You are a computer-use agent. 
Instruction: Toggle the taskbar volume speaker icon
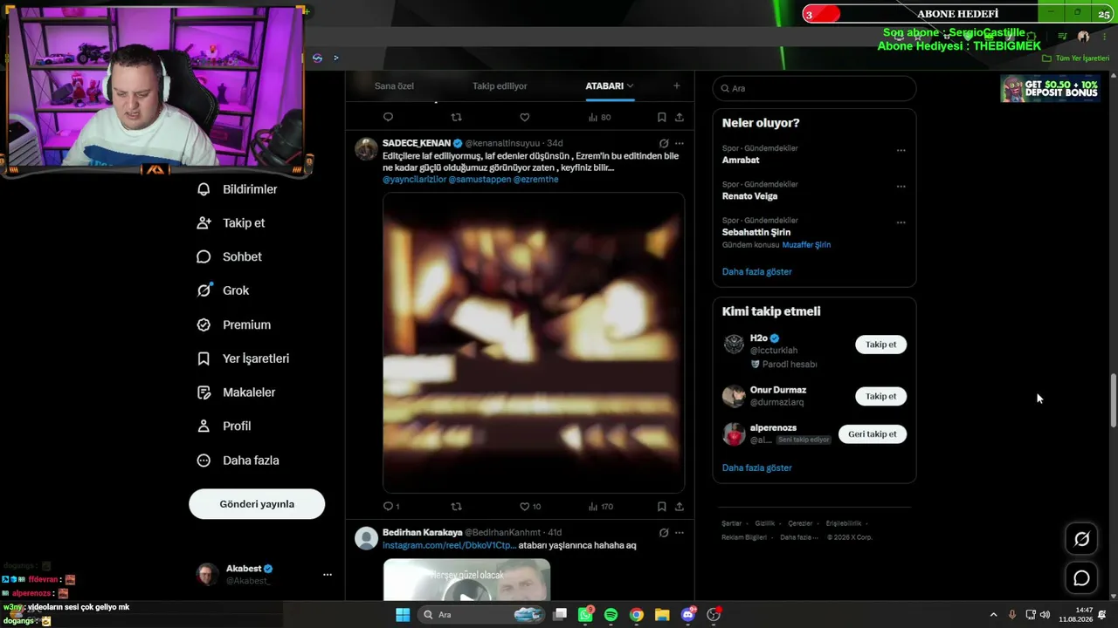[1045, 615]
